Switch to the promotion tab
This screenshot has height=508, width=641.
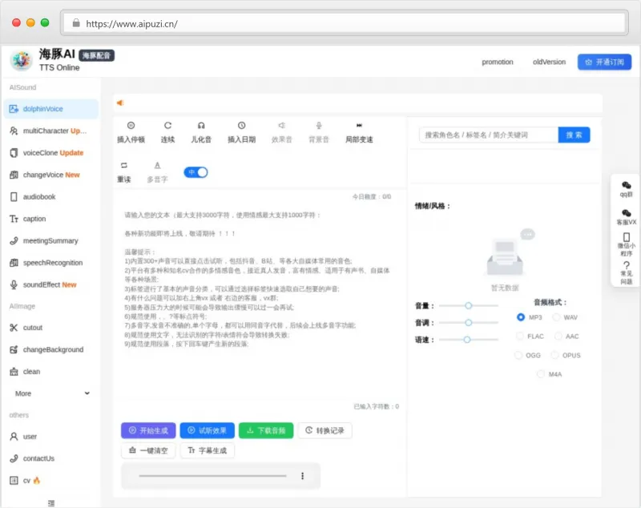click(x=497, y=62)
